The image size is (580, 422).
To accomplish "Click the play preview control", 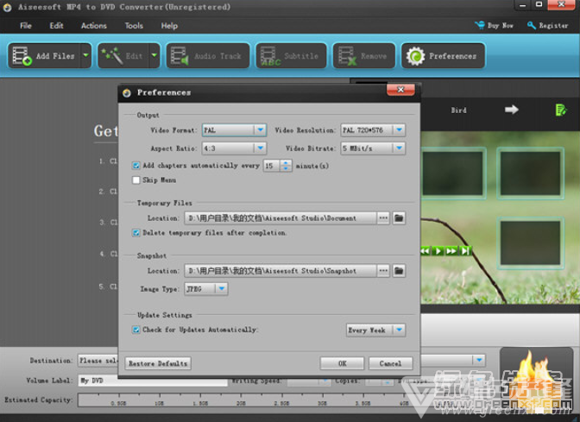I will 438,251.
